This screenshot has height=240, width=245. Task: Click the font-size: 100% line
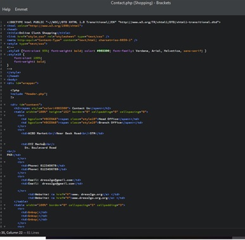tap(28, 58)
